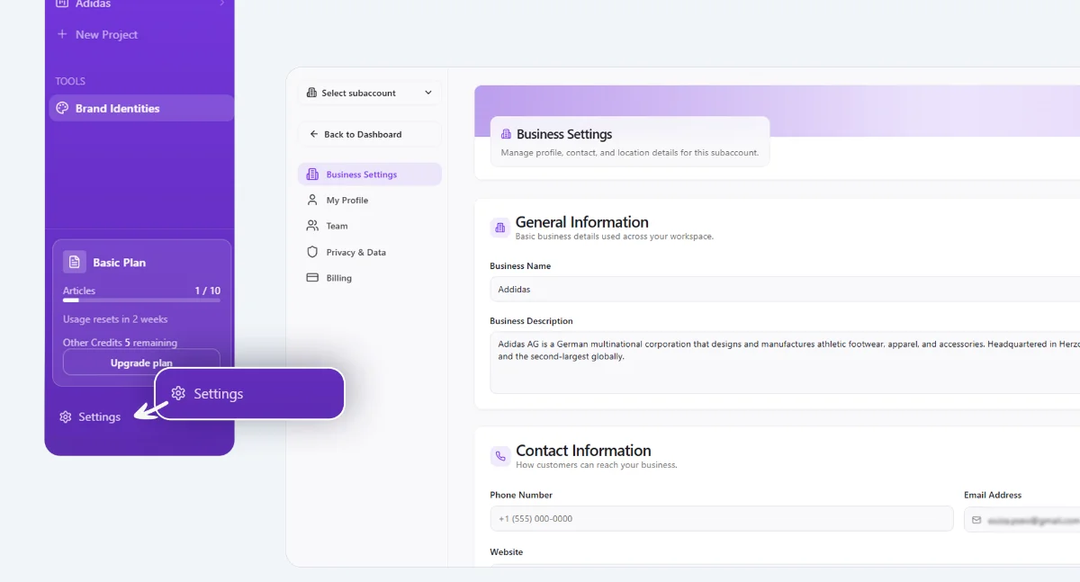Image resolution: width=1080 pixels, height=582 pixels.
Task: Click the My Profile person icon
Action: click(312, 200)
